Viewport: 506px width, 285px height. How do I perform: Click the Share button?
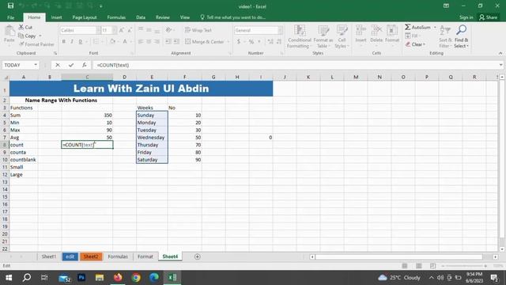(x=489, y=17)
